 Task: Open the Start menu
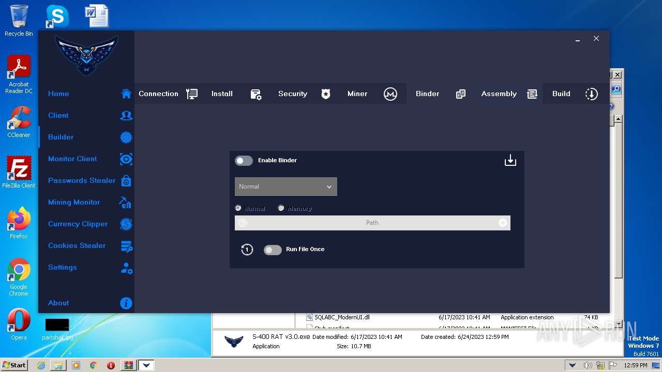[x=14, y=365]
